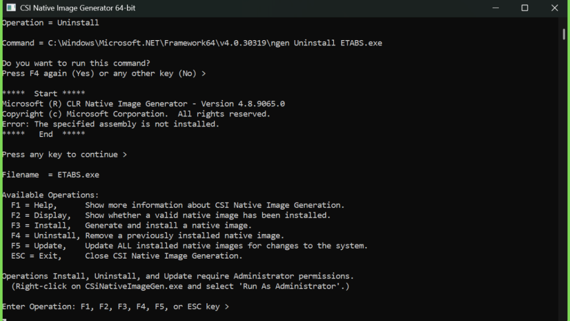Screen dimensions: 570x321
Task: Click the 'Press any key to continue' prompt
Action: point(65,155)
